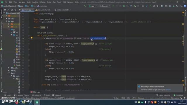Click the Project Structure icon
The width and height of the screenshot is (187, 105).
(x=162, y=6)
